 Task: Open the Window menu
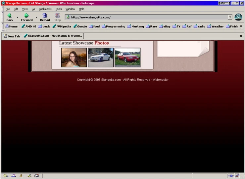70,9
